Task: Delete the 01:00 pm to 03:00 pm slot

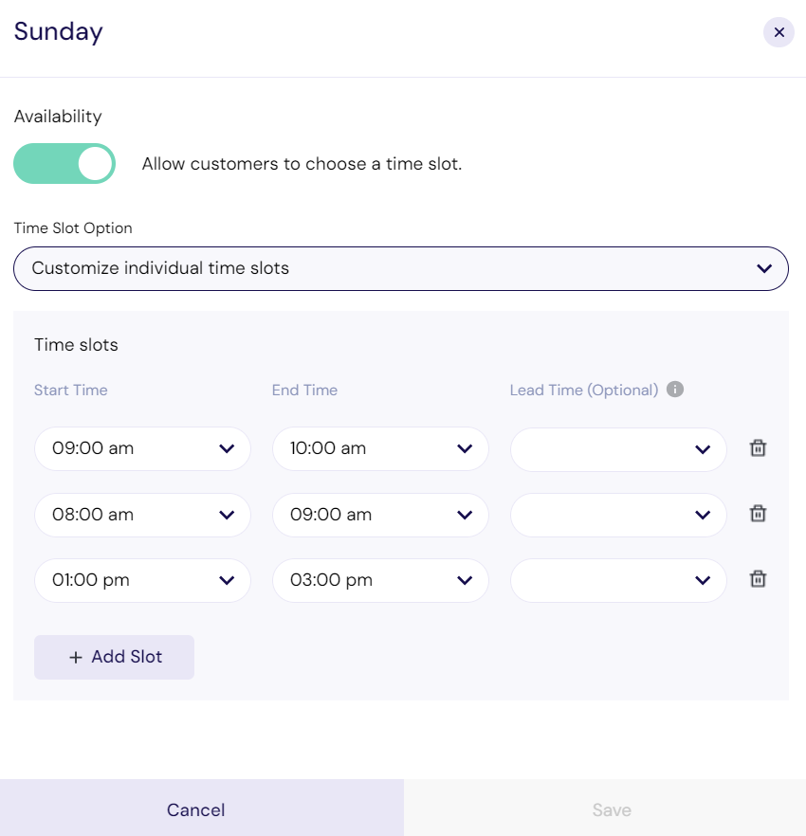Action: click(x=758, y=579)
